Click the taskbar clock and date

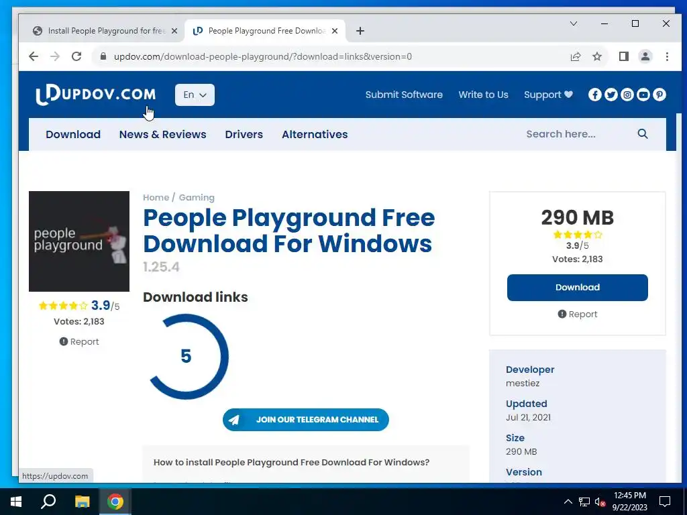(629, 502)
